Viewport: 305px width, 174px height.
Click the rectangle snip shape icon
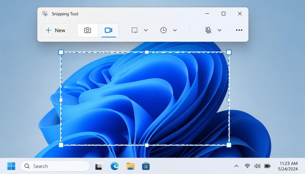[134, 30]
